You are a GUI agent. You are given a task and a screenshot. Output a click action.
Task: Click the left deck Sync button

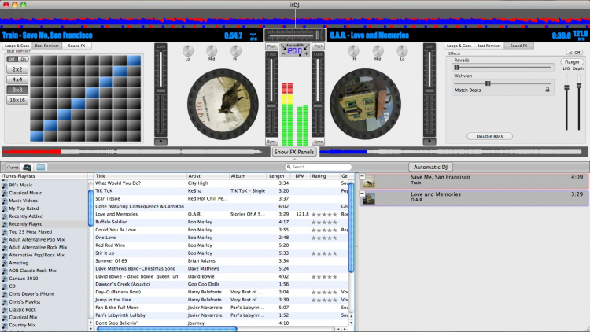coord(271,142)
